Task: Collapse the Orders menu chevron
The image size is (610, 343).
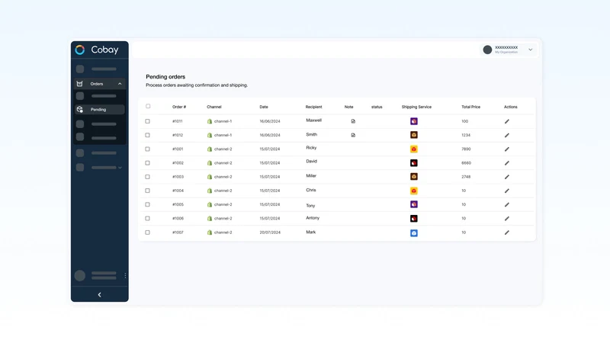Action: [x=120, y=84]
